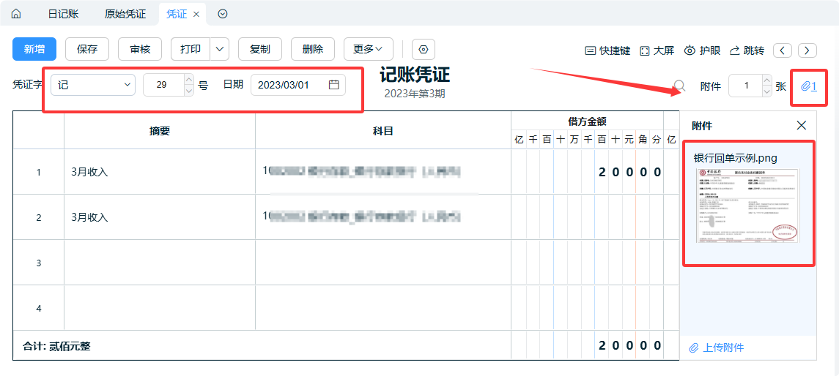839x376 pixels.
Task: Go to previous voucher with left arrow
Action: [783, 50]
